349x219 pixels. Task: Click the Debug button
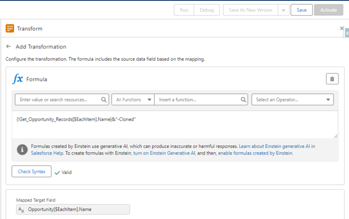click(x=207, y=10)
